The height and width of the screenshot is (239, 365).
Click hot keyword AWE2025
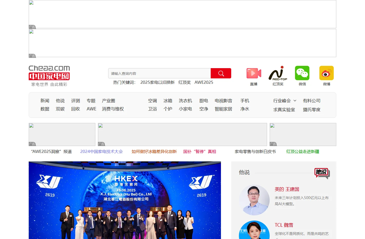204,82
